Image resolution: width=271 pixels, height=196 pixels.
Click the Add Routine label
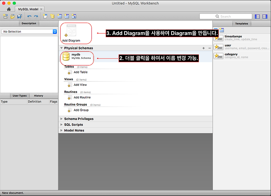coord(82,97)
